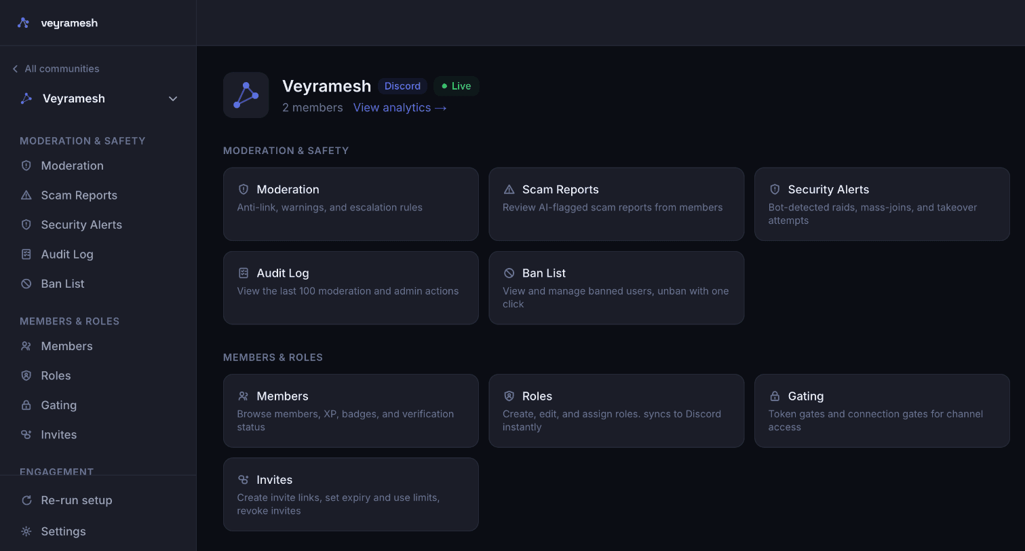Click the Re-run setup refresh icon
This screenshot has height=551, width=1025.
pos(26,500)
